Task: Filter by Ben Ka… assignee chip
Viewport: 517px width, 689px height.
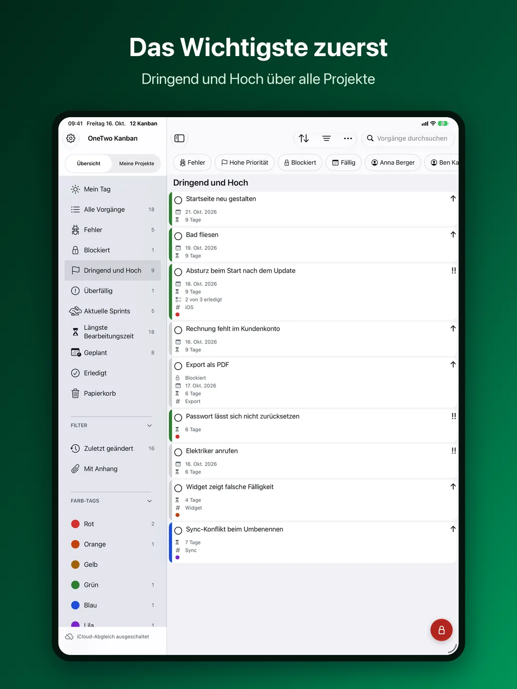Action: 442,162
